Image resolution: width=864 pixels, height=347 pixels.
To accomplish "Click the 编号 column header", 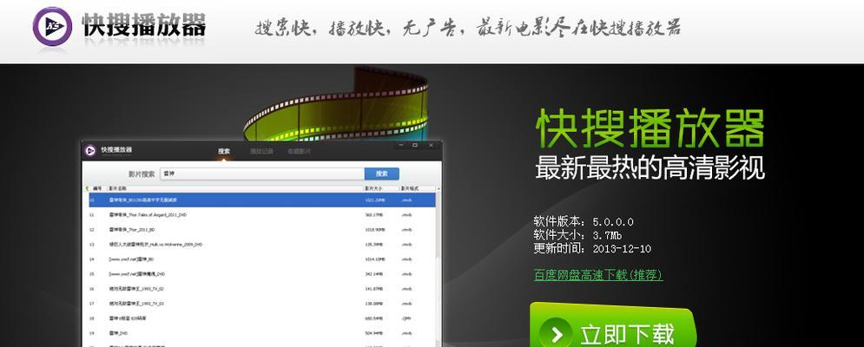I will coord(97,188).
